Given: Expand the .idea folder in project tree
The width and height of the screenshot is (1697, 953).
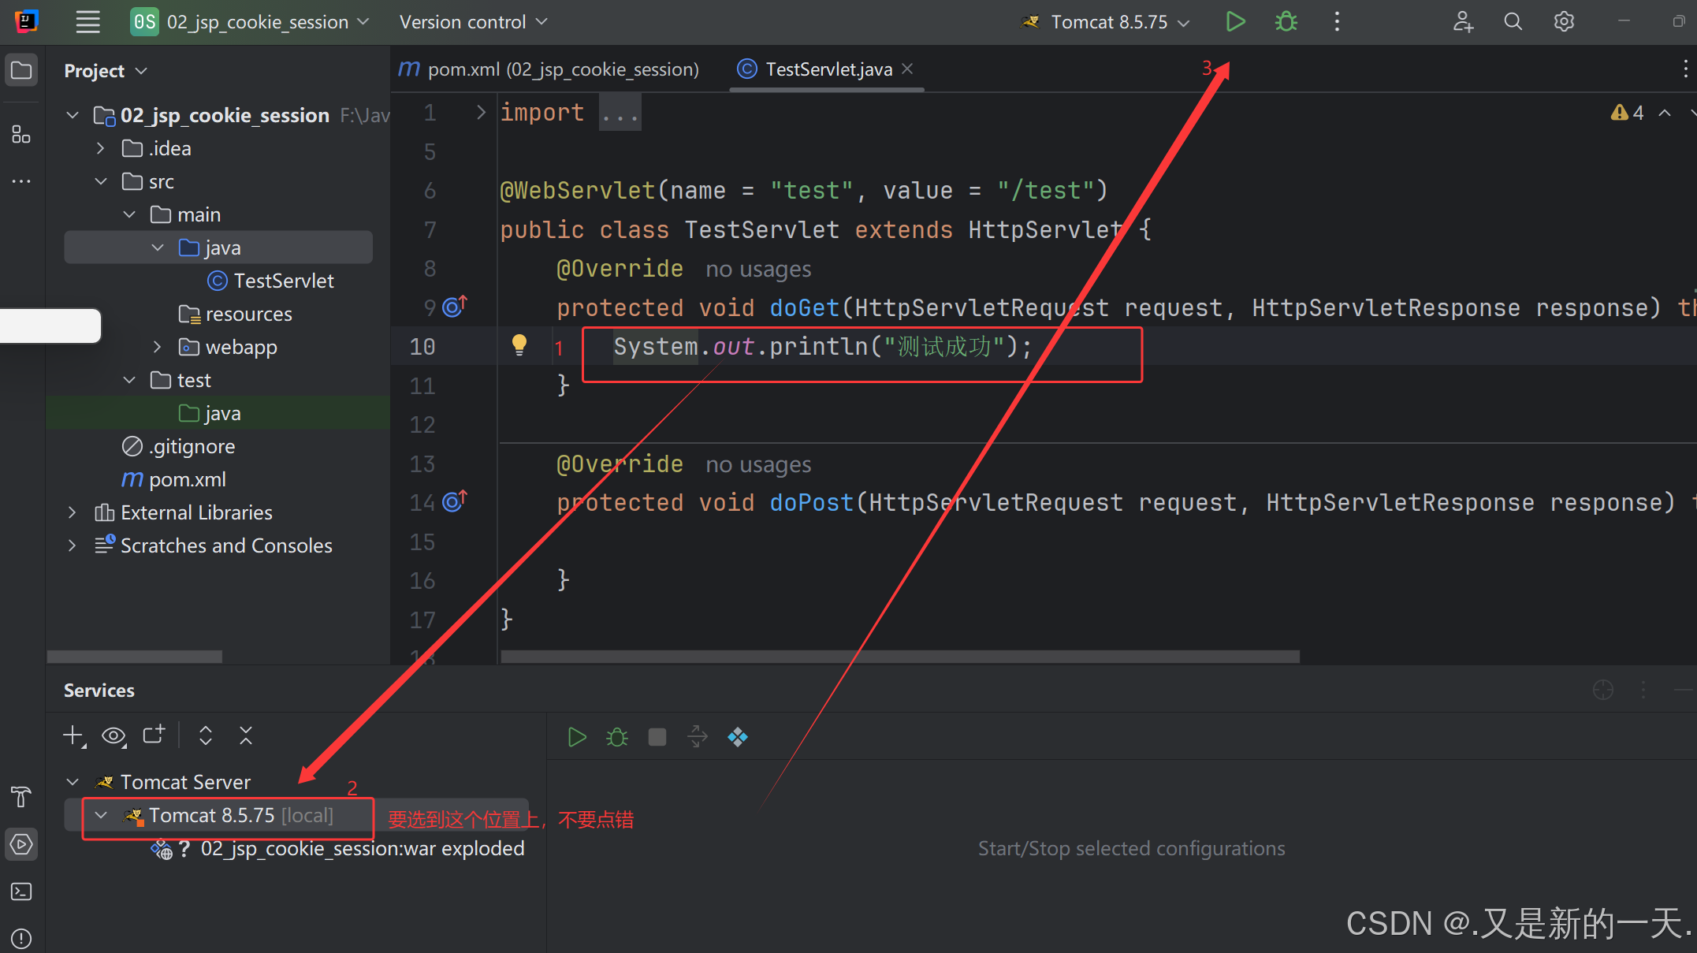Looking at the screenshot, I should click(101, 148).
